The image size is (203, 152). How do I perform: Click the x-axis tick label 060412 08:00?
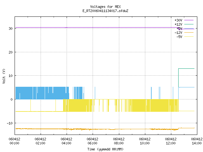tap(119, 141)
